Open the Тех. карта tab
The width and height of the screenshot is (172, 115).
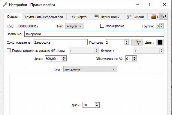point(78,17)
